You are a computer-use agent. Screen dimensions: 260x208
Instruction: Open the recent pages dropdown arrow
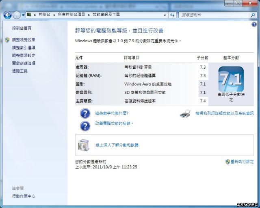23,15
